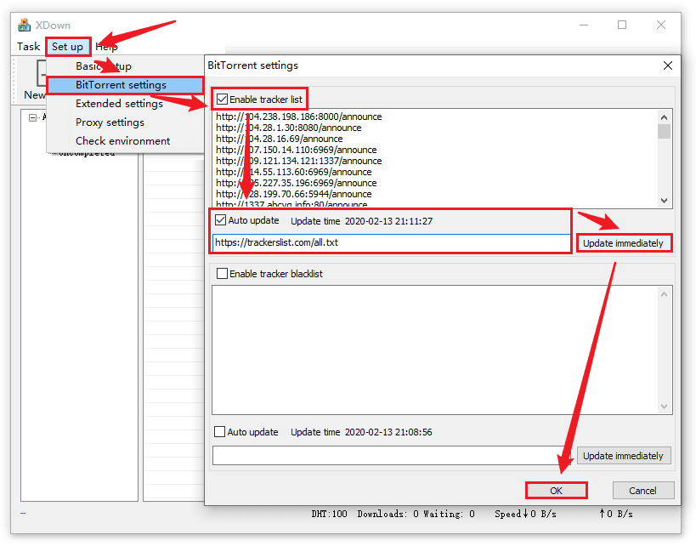
Task: Confirm settings with OK button
Action: tap(556, 491)
